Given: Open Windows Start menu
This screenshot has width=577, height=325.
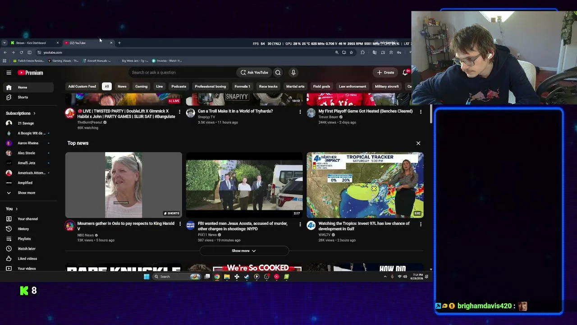Looking at the screenshot, I should tap(147, 277).
